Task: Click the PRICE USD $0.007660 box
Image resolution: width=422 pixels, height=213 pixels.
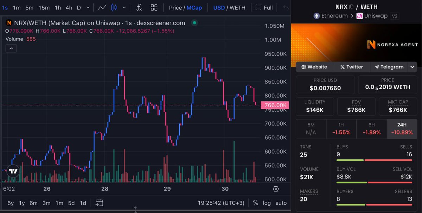Action: point(325,85)
